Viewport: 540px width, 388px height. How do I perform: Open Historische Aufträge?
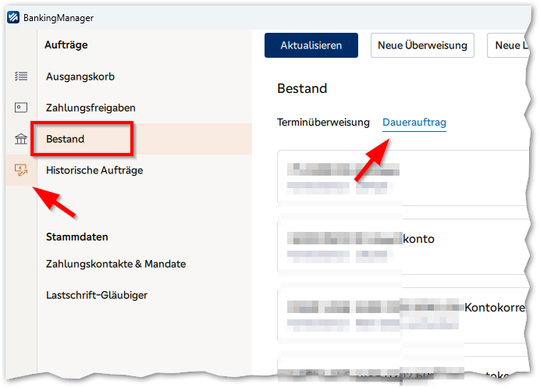94,170
